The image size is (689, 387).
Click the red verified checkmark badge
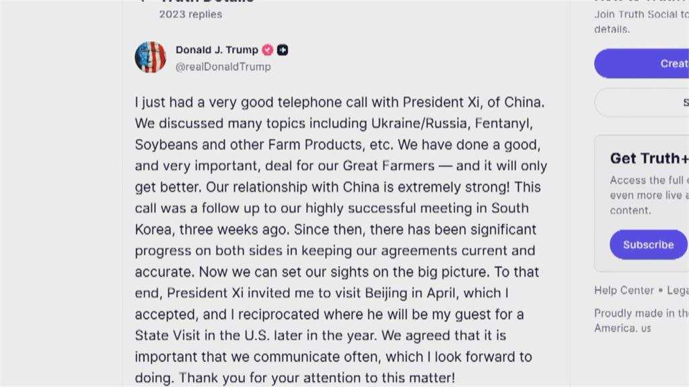pos(267,50)
